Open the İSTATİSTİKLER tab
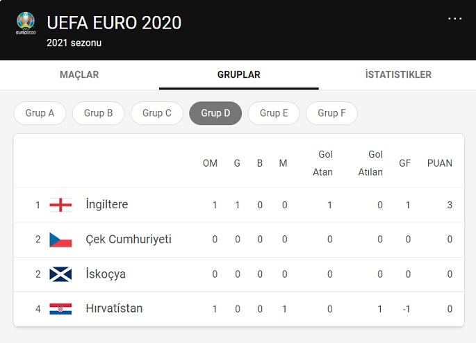Viewport: 476px width, 343px height. point(398,75)
